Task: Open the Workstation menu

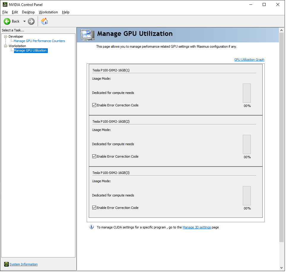Action: (x=48, y=12)
